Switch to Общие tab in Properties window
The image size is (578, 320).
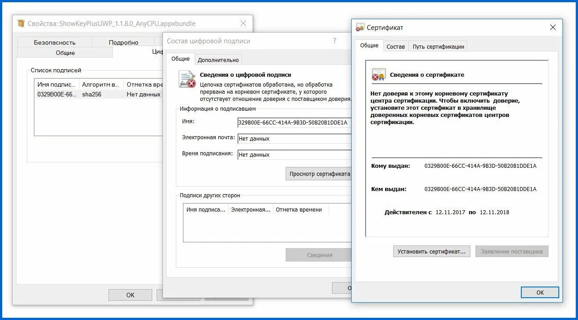click(x=65, y=53)
